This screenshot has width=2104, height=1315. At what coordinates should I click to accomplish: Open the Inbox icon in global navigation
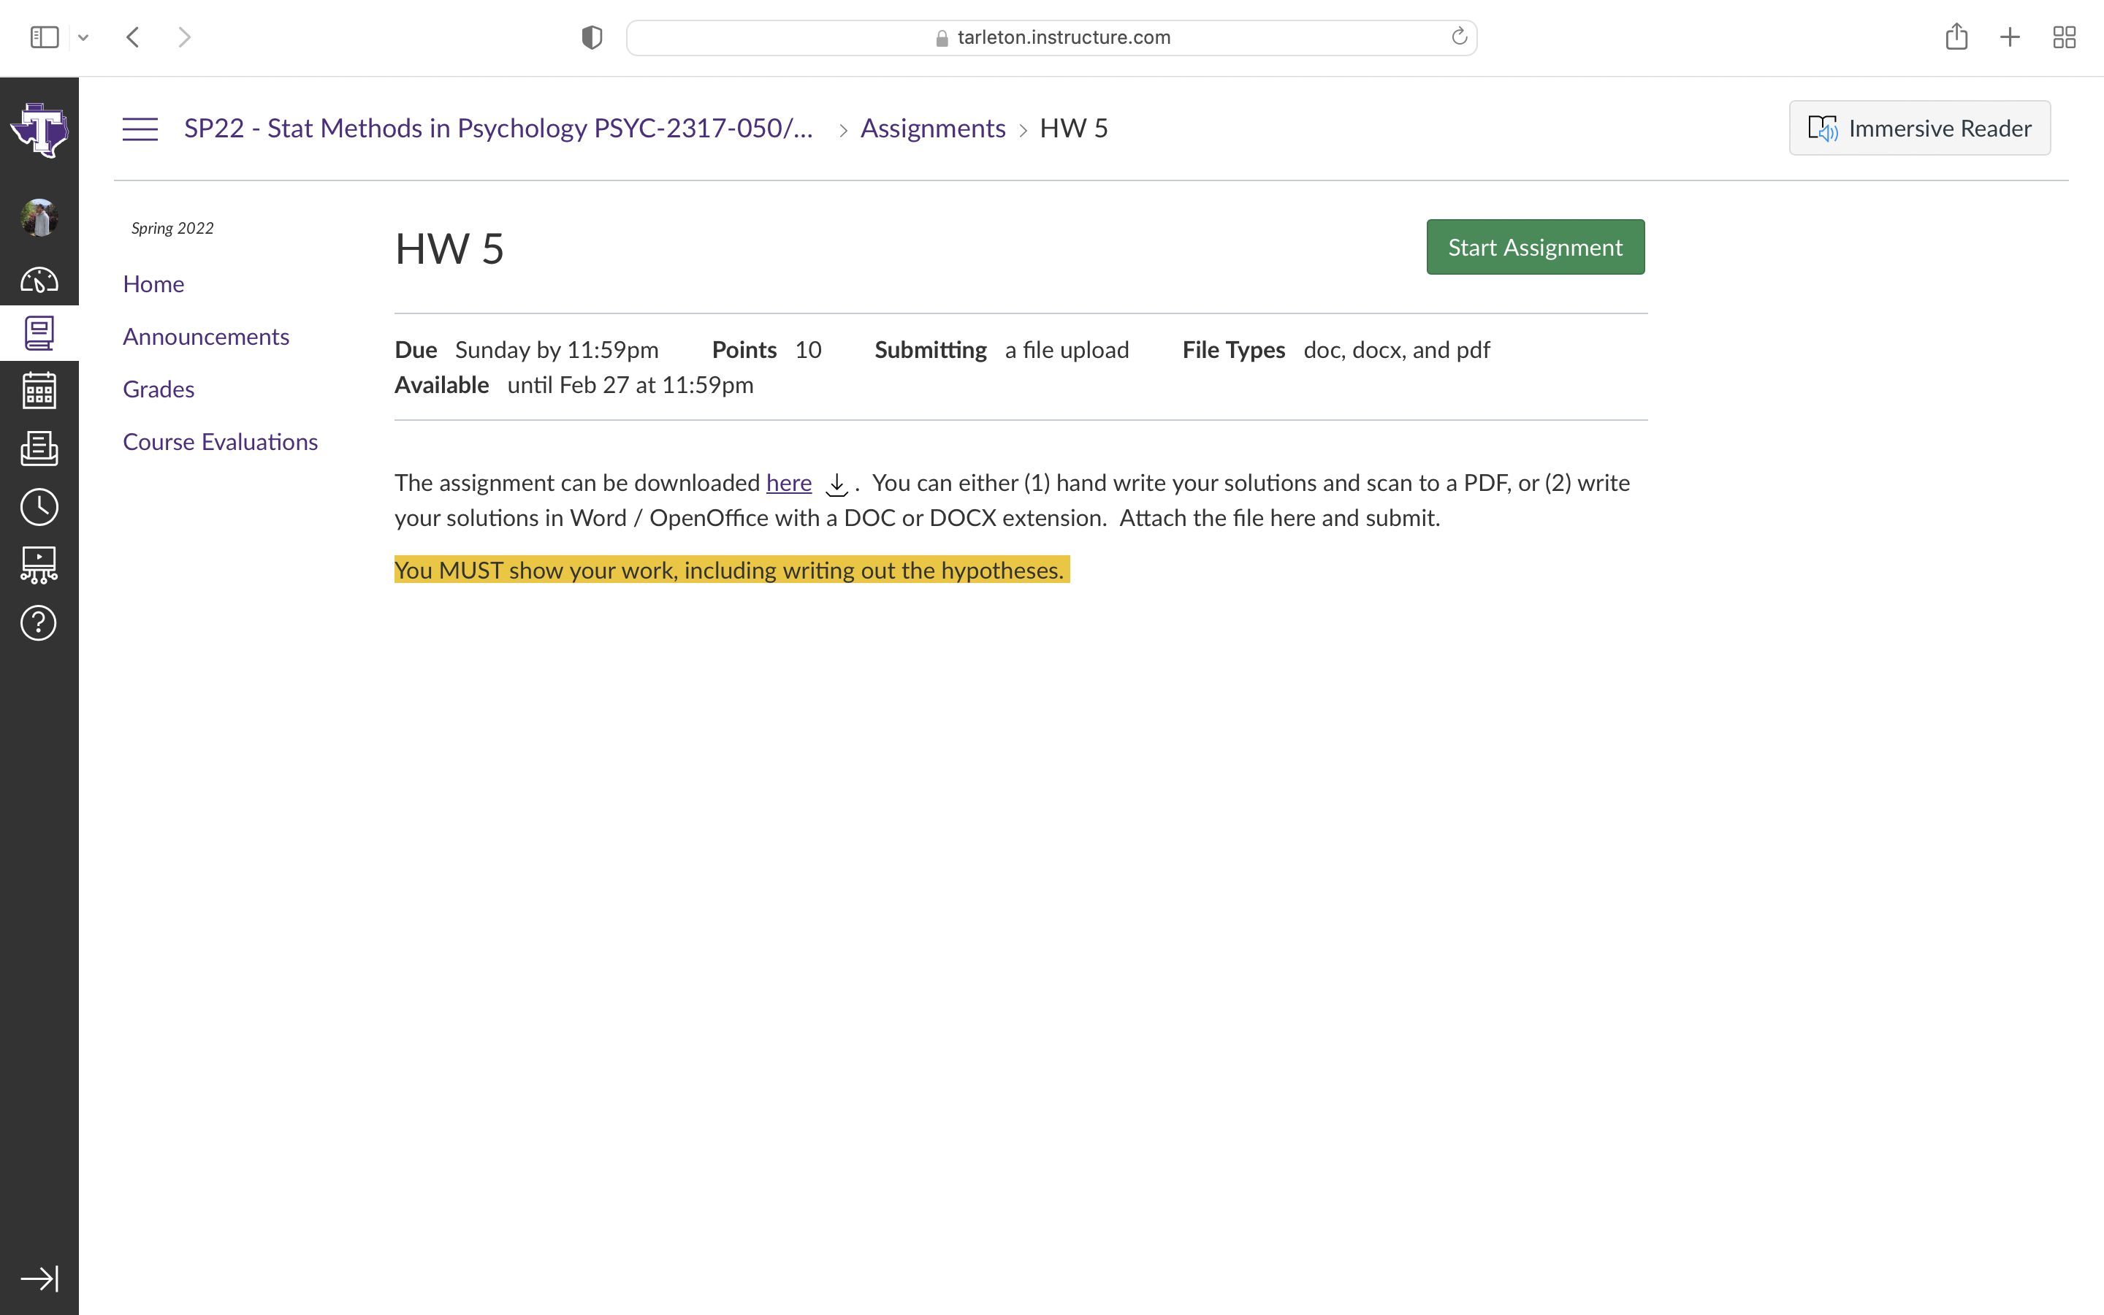pos(39,449)
